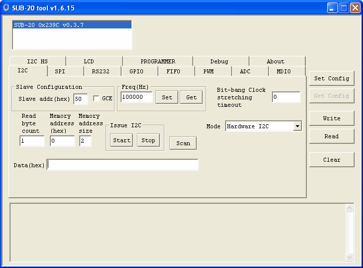
Task: Scan the I2C bus
Action: (183, 143)
